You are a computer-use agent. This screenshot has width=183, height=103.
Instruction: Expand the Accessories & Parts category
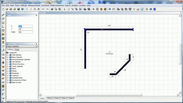tap(8, 80)
